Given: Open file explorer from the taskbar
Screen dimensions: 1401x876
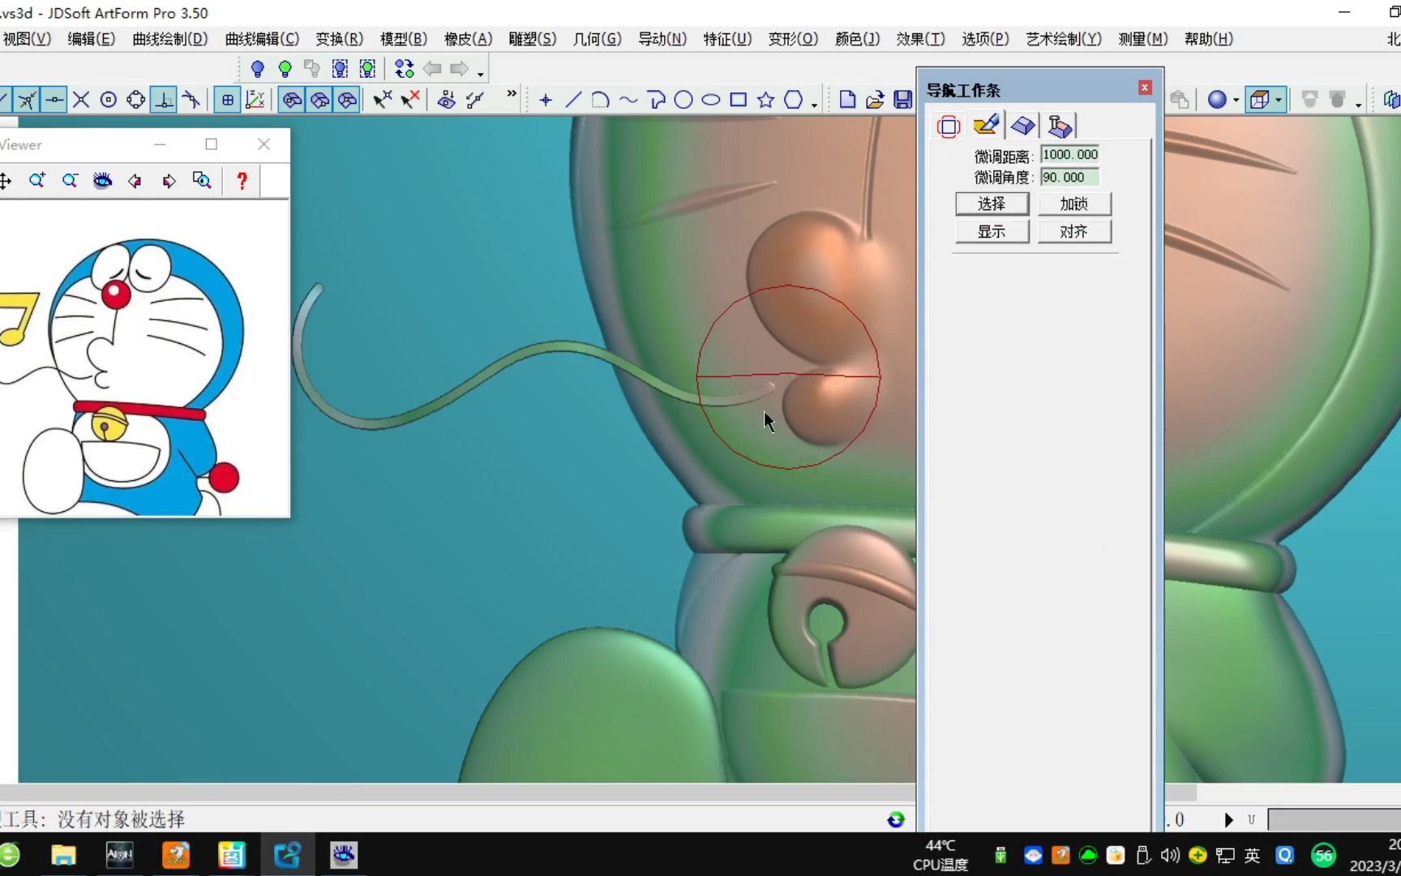Looking at the screenshot, I should tap(63, 855).
